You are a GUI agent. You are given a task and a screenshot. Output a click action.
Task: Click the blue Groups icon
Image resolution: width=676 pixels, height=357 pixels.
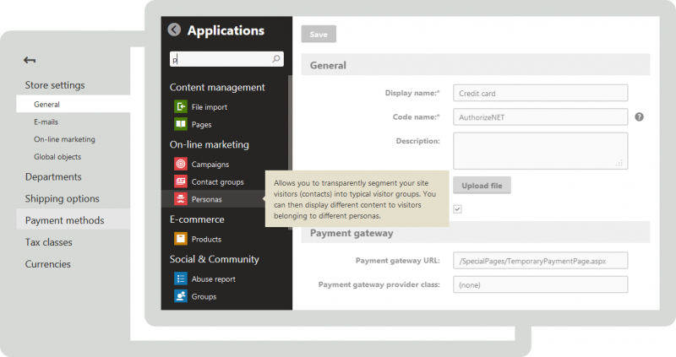click(x=181, y=296)
